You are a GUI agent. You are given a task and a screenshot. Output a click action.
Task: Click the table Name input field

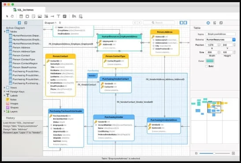[x=221, y=34]
